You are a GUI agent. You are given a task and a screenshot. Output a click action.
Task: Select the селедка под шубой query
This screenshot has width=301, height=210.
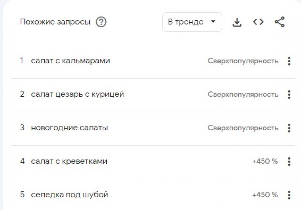click(69, 194)
